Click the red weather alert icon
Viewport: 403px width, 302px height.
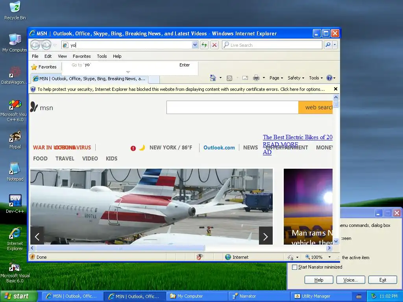point(133,148)
